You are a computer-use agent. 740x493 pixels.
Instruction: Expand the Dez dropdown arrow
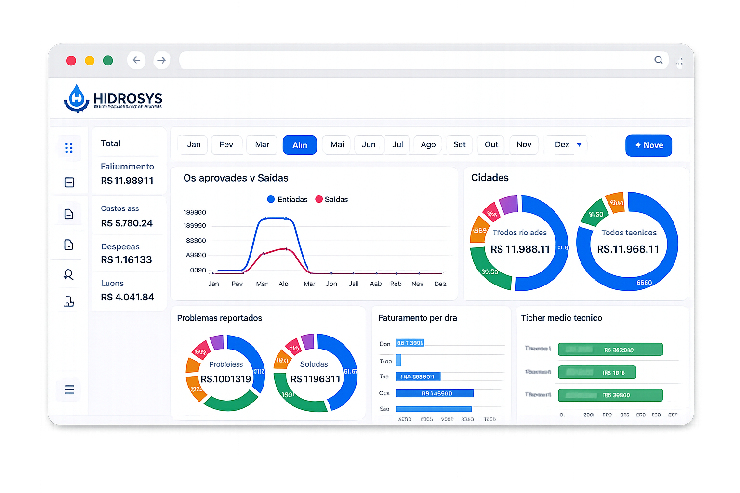[579, 145]
